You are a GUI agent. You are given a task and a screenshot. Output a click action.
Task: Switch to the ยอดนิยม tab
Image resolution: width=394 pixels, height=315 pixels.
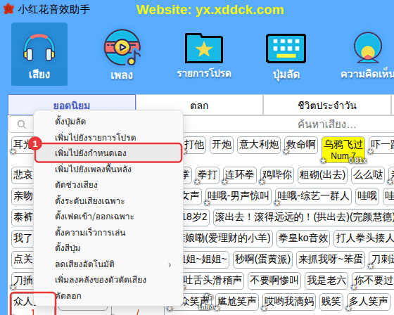(72, 105)
